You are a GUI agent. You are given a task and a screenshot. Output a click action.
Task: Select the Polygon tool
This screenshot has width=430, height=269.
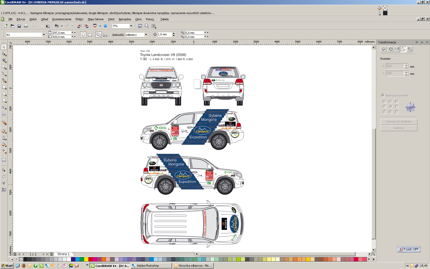(4, 101)
